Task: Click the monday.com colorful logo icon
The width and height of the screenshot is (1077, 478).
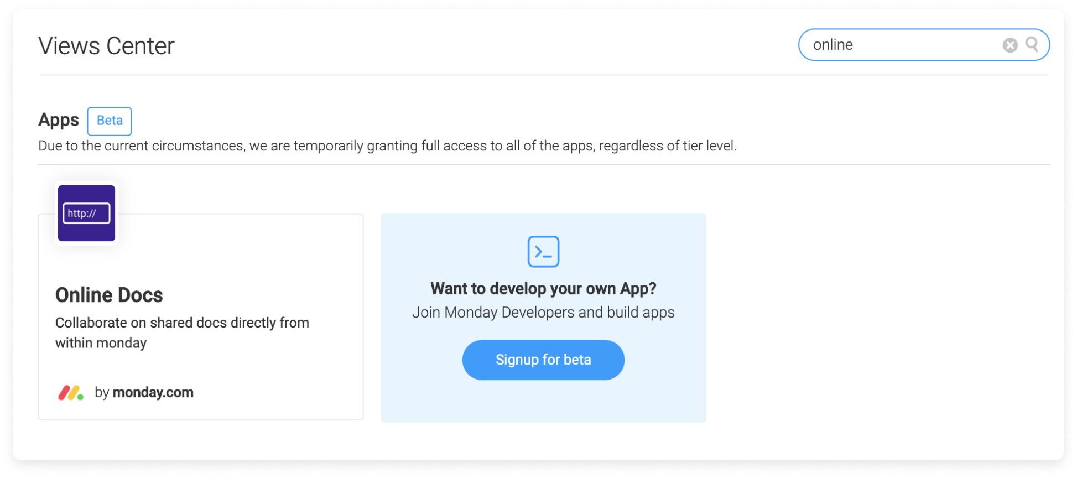Action: tap(71, 393)
